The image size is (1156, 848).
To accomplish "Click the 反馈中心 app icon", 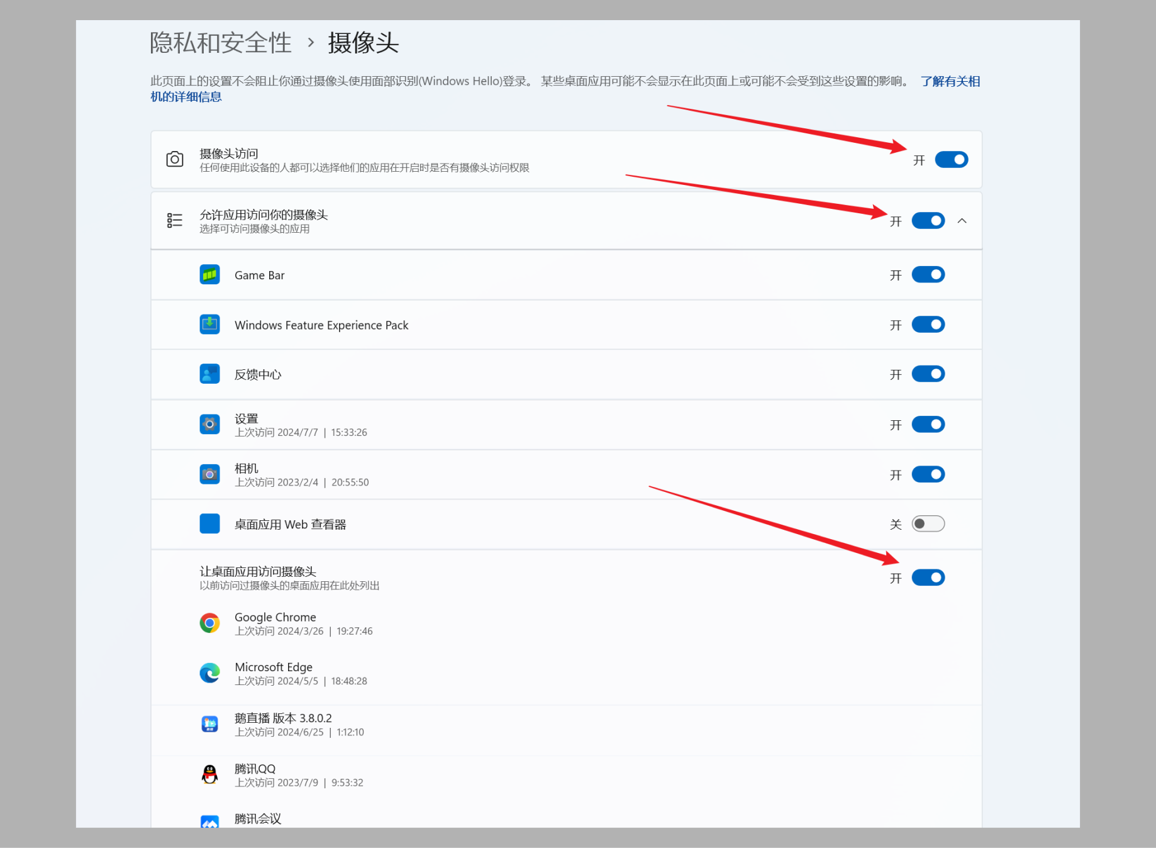I will pos(209,374).
